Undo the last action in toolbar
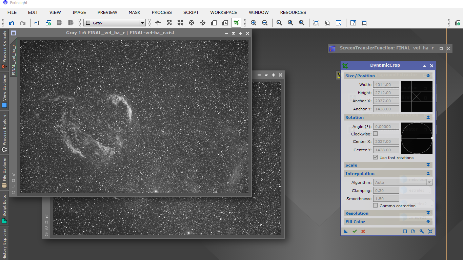 click(12, 23)
